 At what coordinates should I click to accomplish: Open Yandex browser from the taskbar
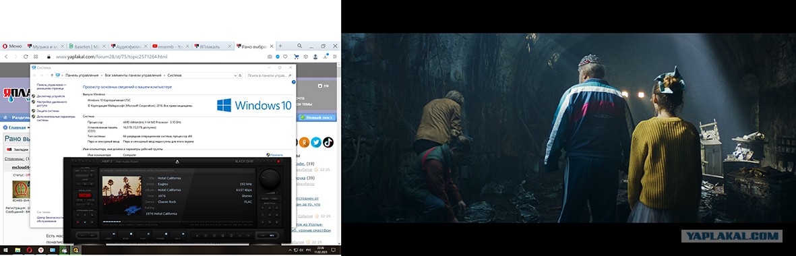pyautogui.click(x=40, y=250)
